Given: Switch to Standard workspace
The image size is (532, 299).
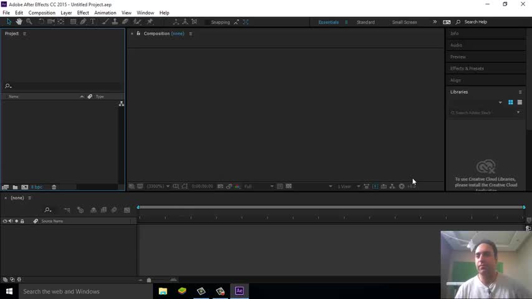Looking at the screenshot, I should (x=366, y=22).
